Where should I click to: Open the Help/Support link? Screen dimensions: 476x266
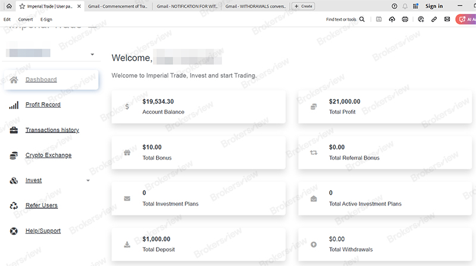(43, 231)
